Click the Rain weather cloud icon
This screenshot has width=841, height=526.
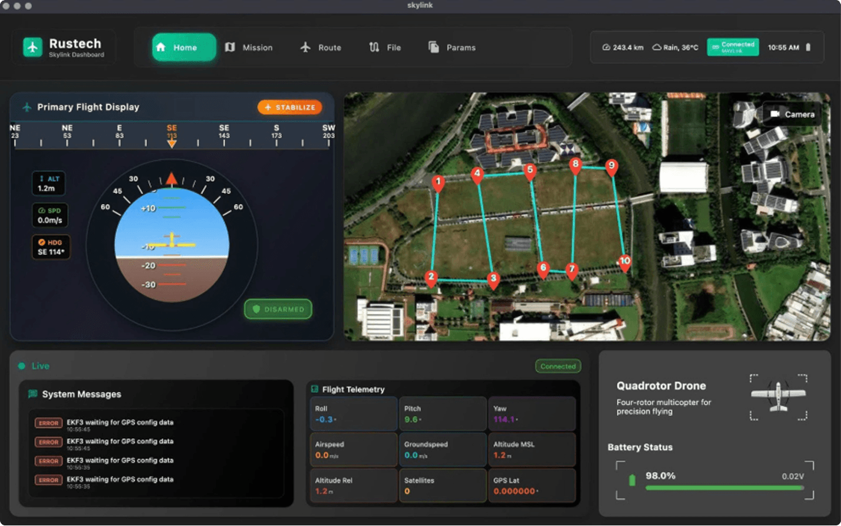coord(659,46)
